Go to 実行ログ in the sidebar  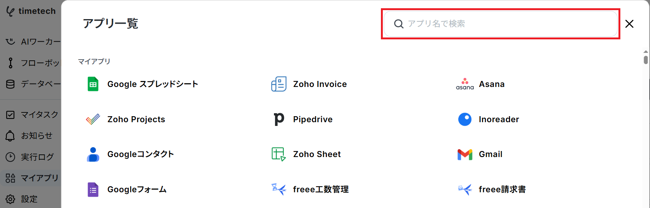click(x=32, y=157)
